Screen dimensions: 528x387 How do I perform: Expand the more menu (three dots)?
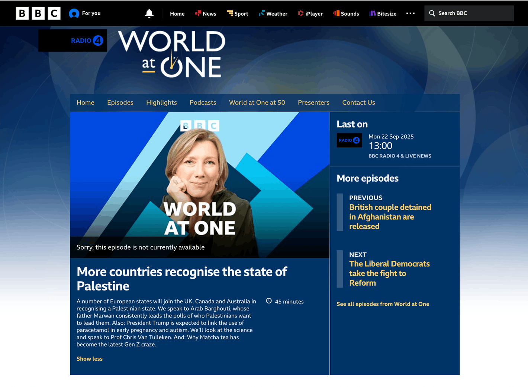pos(410,13)
